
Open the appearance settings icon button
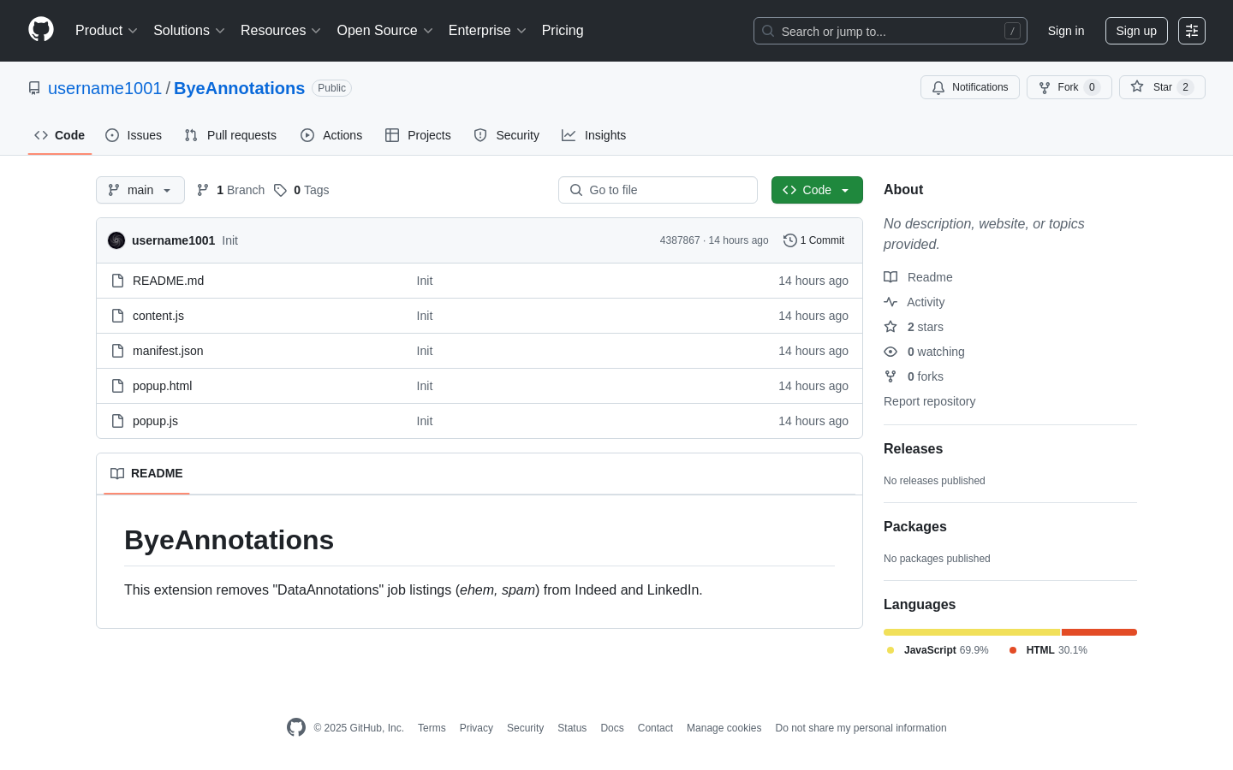tap(1192, 31)
